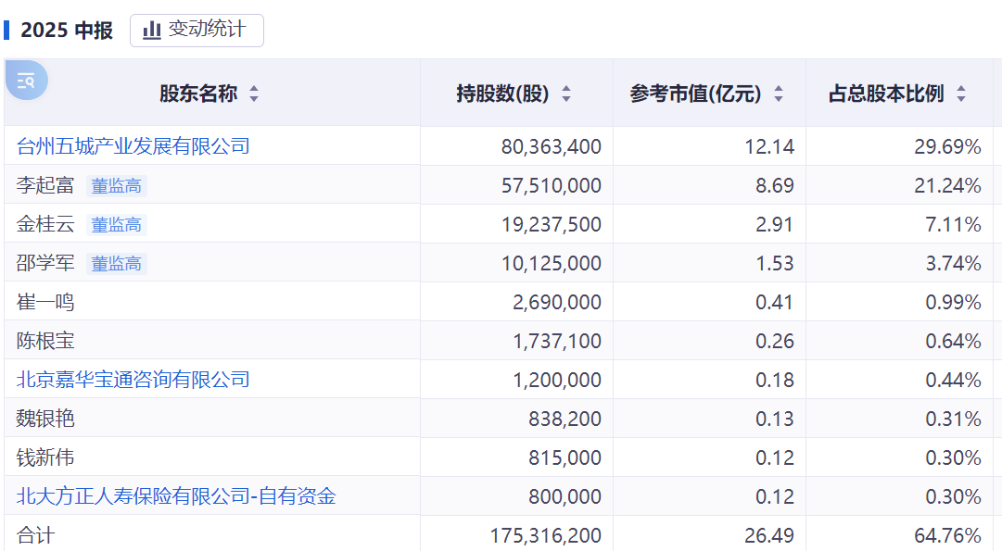Sort by 参考市值(亿元) column arrows
This screenshot has height=551, width=1002.
pos(779,94)
